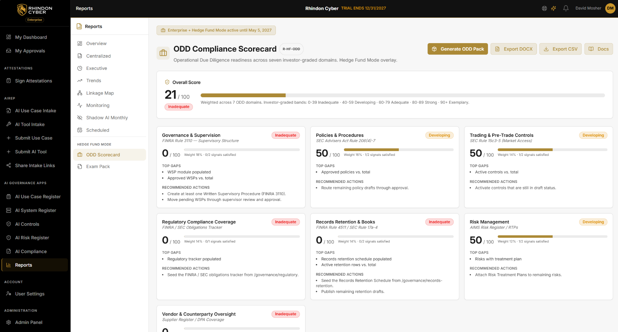This screenshot has height=332, width=618.
Task: Click the Enterprise Hedge Fund Mode banner
Action: pyautogui.click(x=216, y=30)
